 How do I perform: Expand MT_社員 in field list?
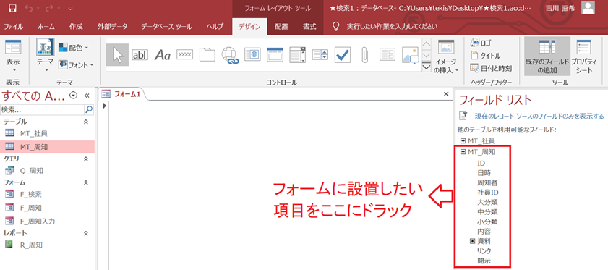tap(463, 140)
